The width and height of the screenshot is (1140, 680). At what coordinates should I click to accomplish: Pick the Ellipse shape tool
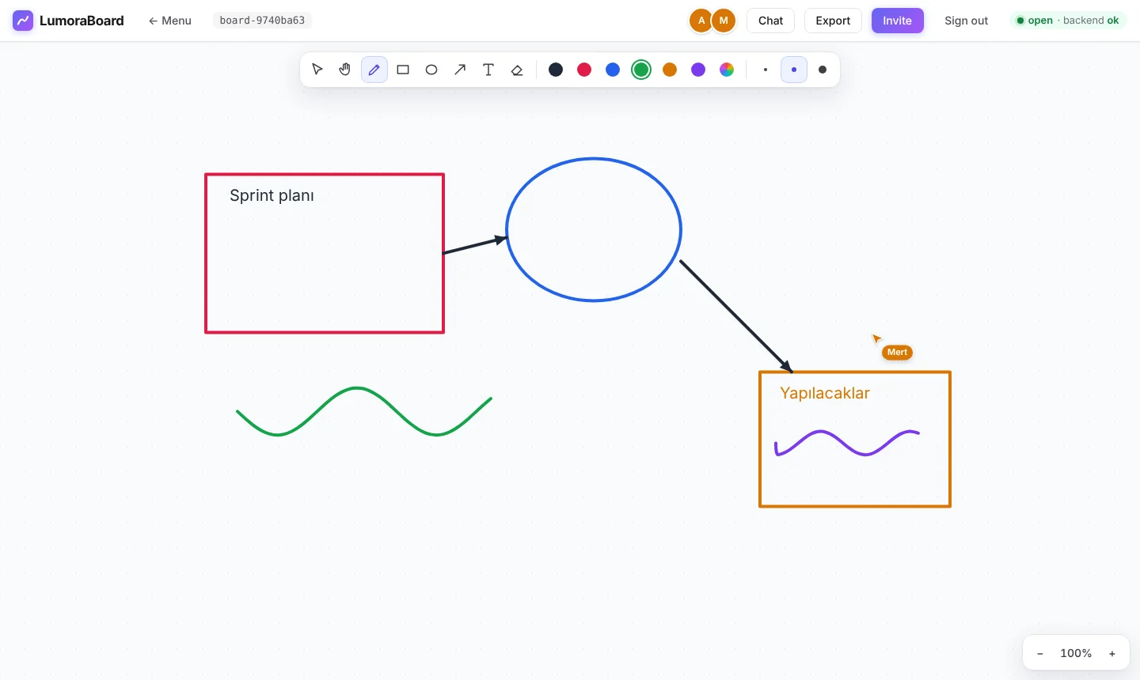point(431,70)
